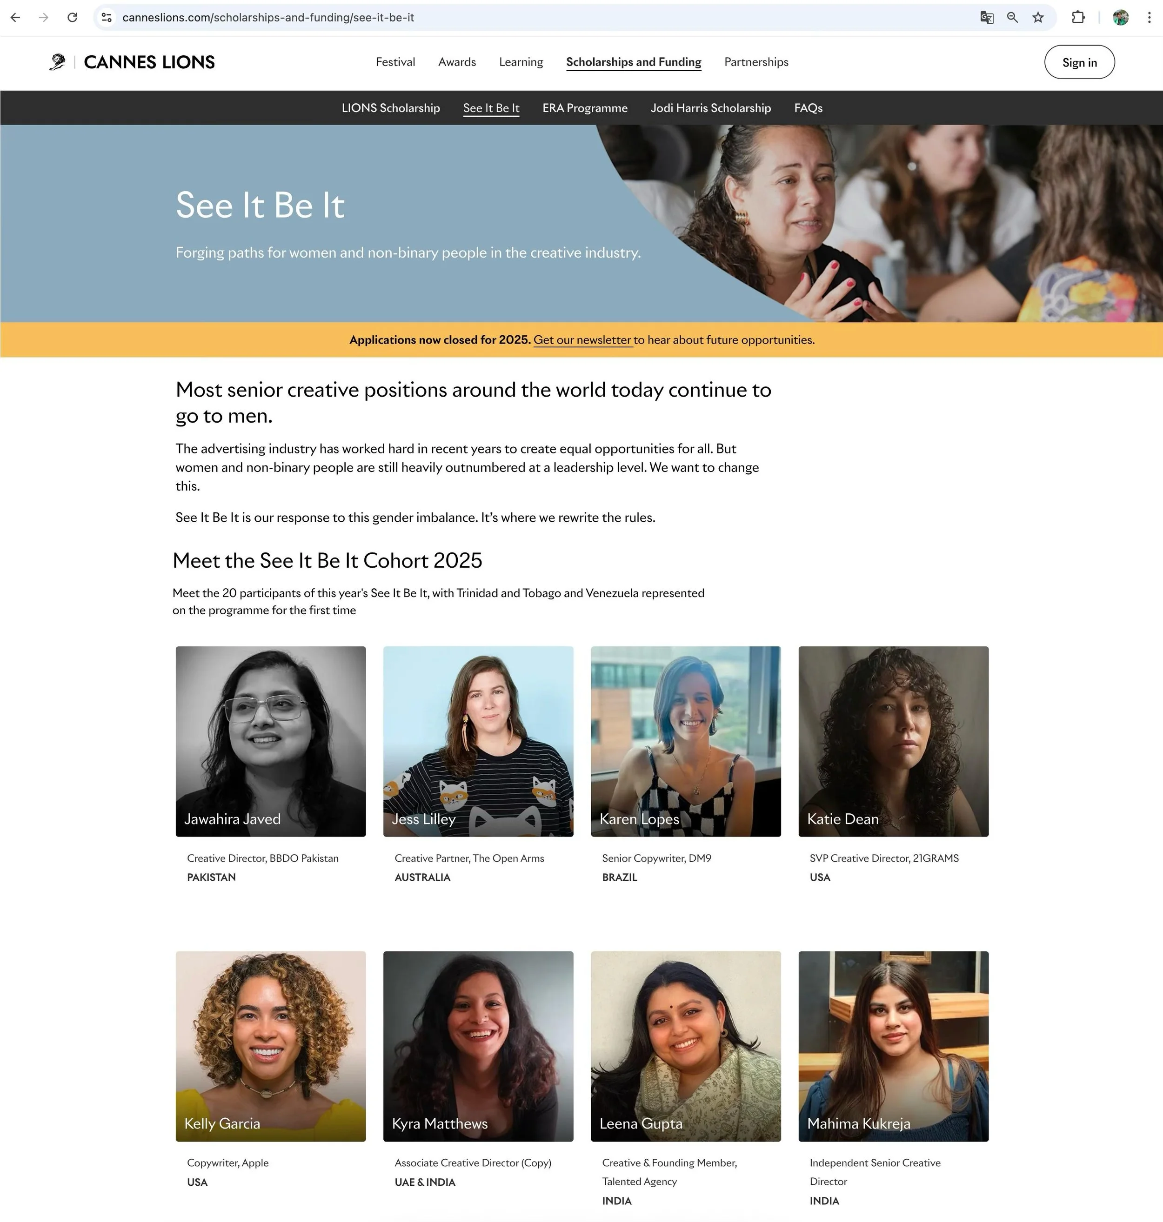Switch to the ERA Programme tab
This screenshot has width=1163, height=1222.
pyautogui.click(x=585, y=108)
